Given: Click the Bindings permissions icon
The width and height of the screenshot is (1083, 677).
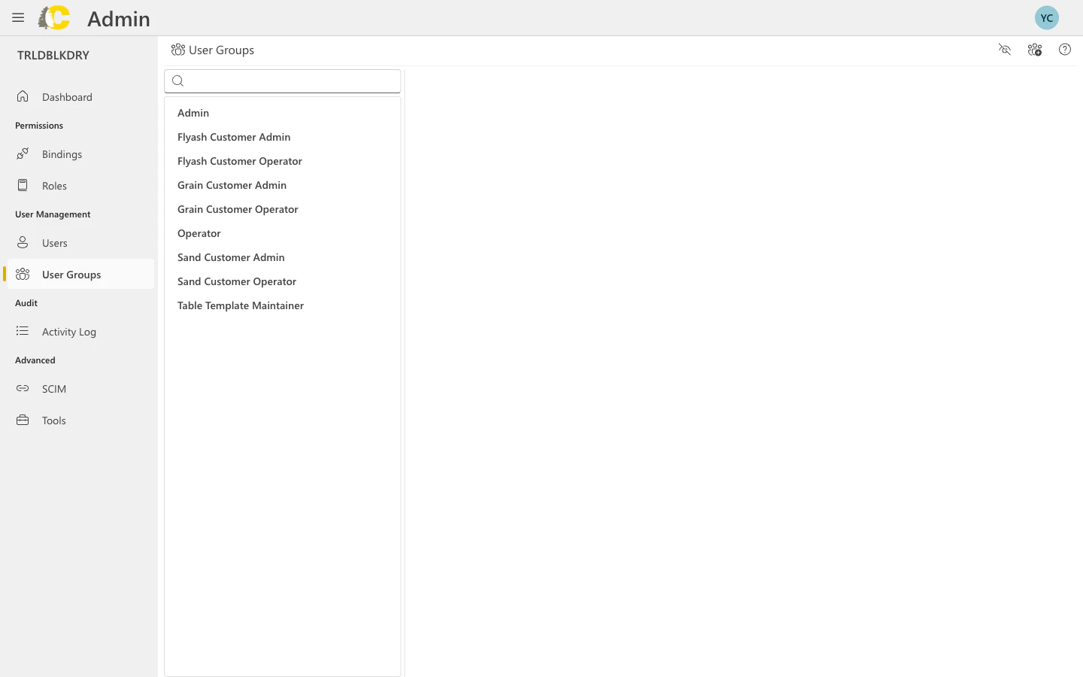Looking at the screenshot, I should coord(23,153).
